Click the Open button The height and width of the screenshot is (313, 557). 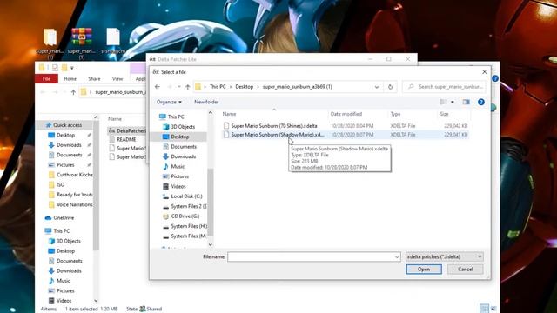pos(424,270)
